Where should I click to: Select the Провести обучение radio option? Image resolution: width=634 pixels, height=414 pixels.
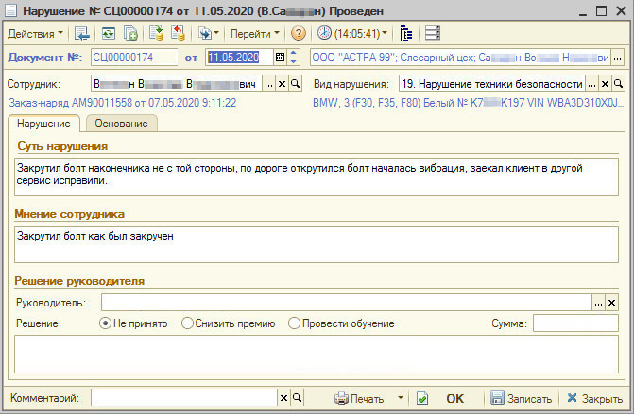[x=294, y=323]
